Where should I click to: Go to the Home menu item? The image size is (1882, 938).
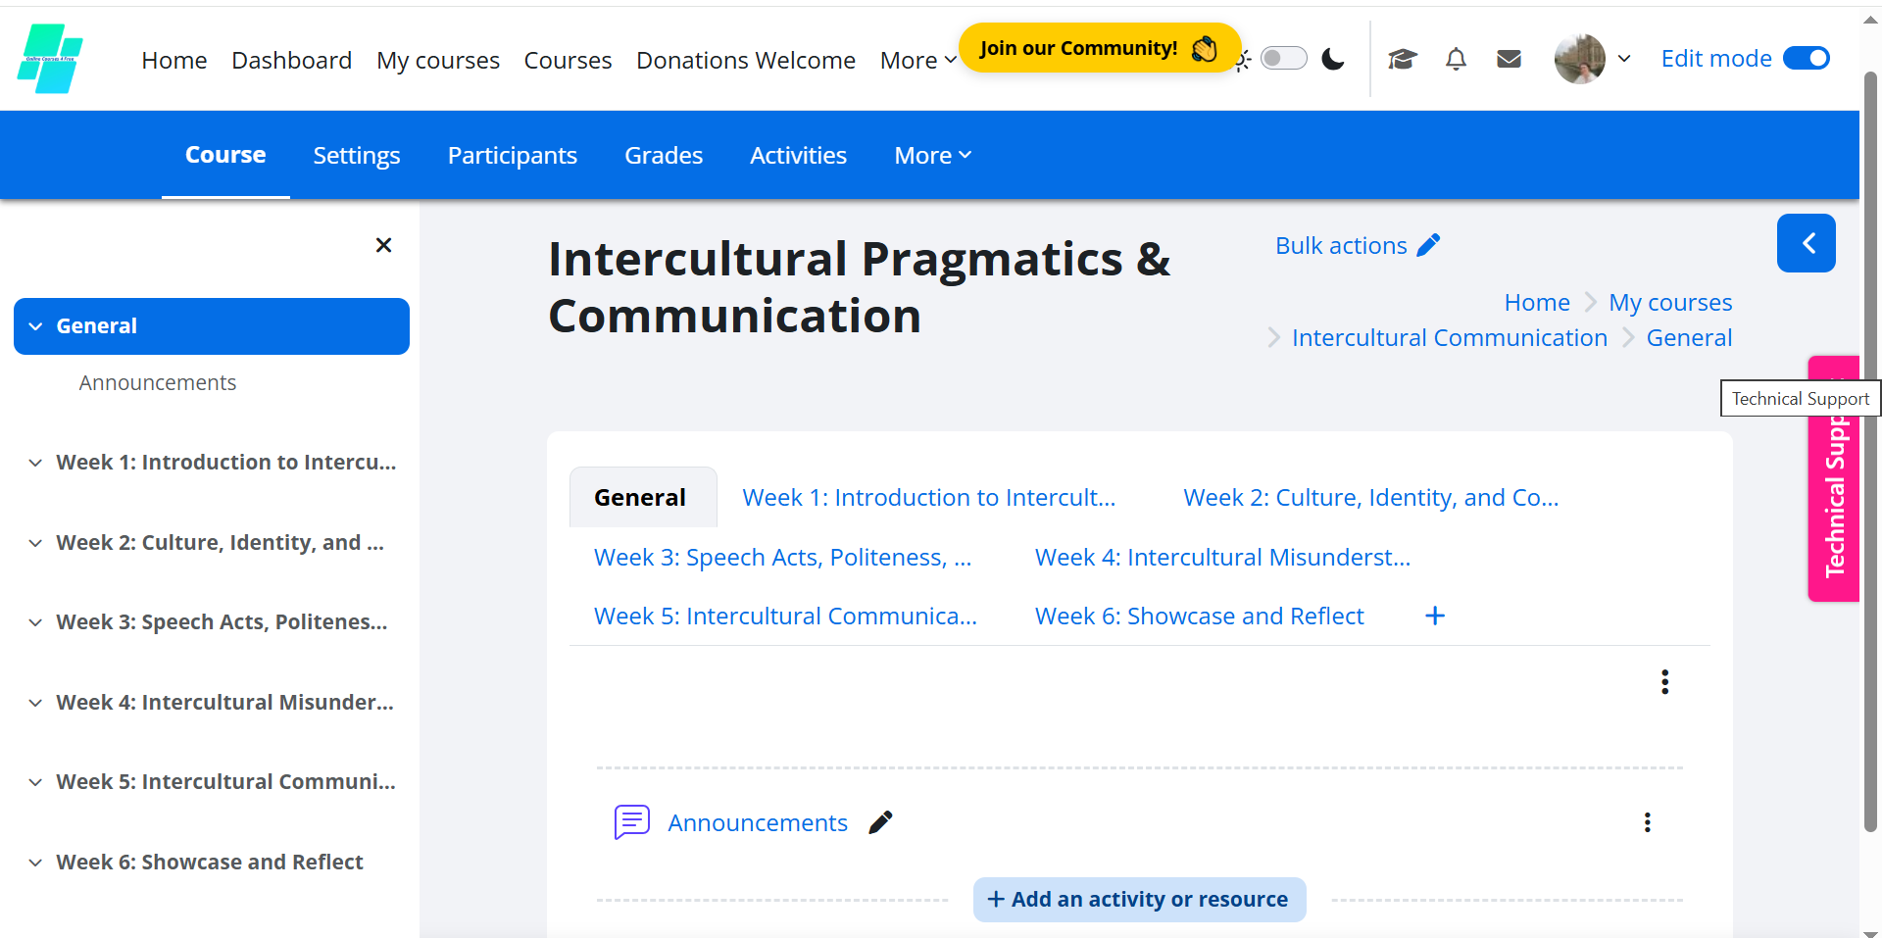(x=173, y=61)
